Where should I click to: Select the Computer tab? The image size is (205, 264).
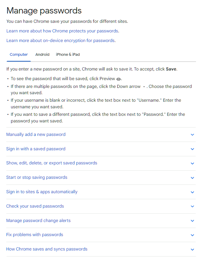click(x=19, y=55)
